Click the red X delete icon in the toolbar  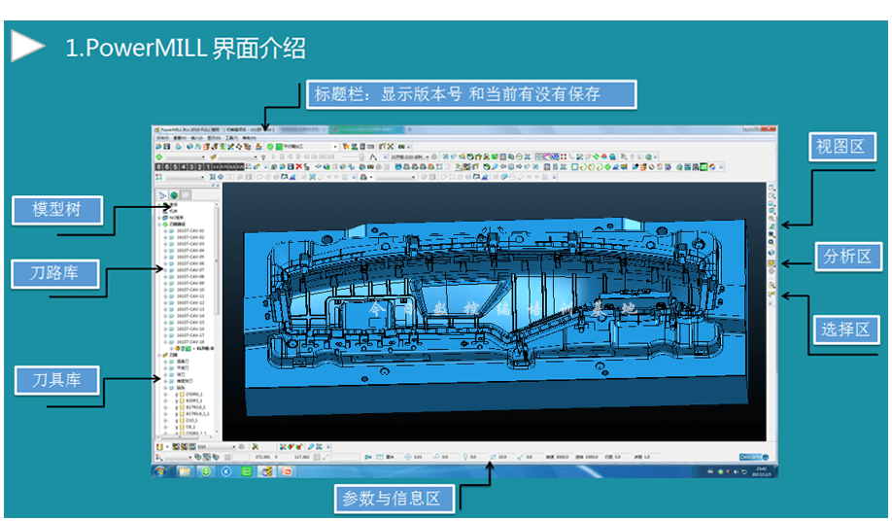pos(299,166)
